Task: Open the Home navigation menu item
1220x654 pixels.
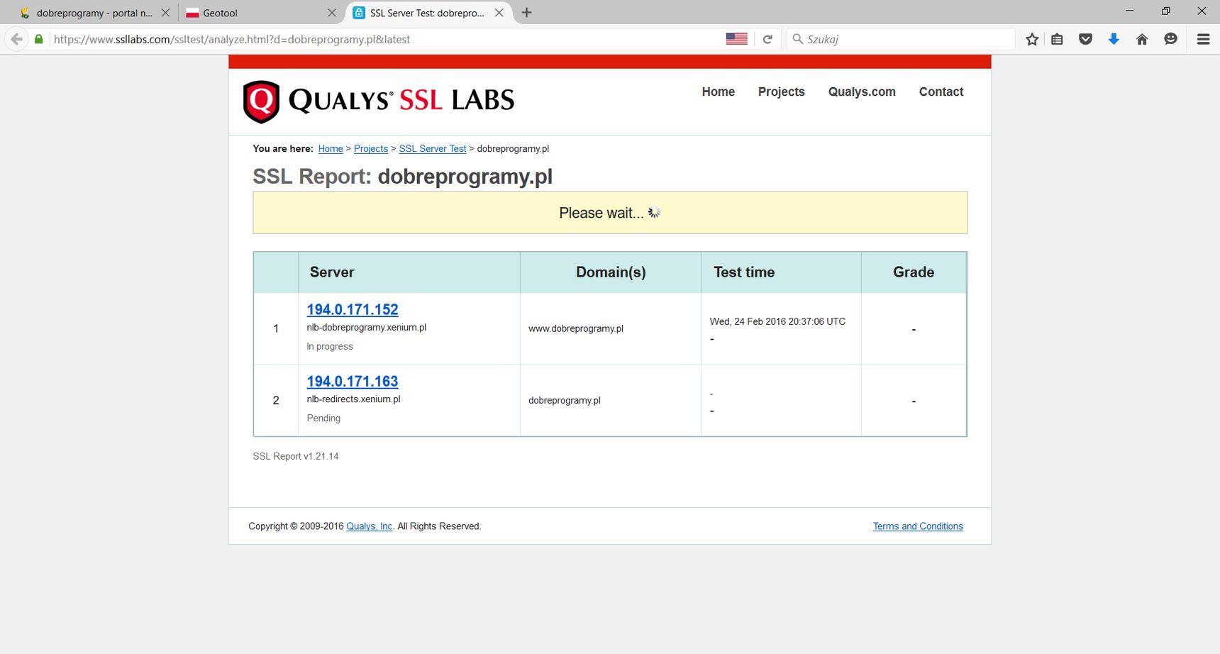Action: click(x=719, y=92)
